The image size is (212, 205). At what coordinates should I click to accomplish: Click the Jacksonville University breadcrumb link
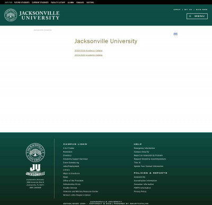click(43, 30)
